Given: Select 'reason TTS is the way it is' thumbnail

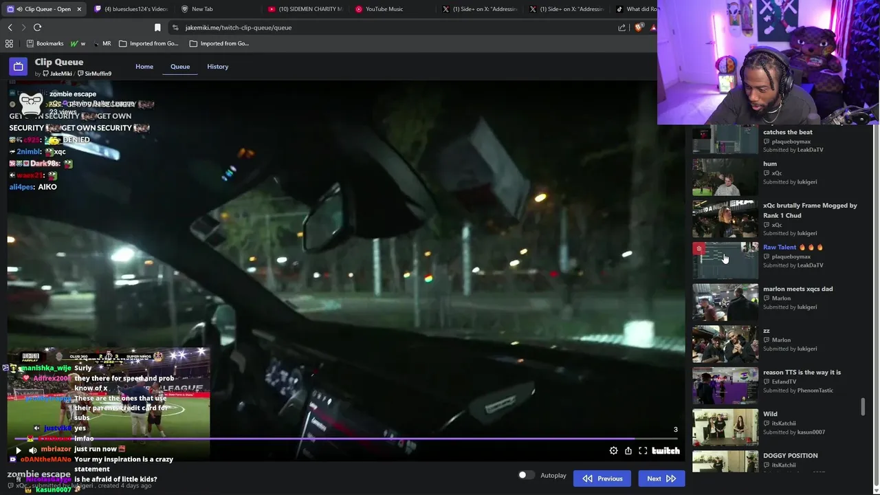Looking at the screenshot, I should pos(725,386).
